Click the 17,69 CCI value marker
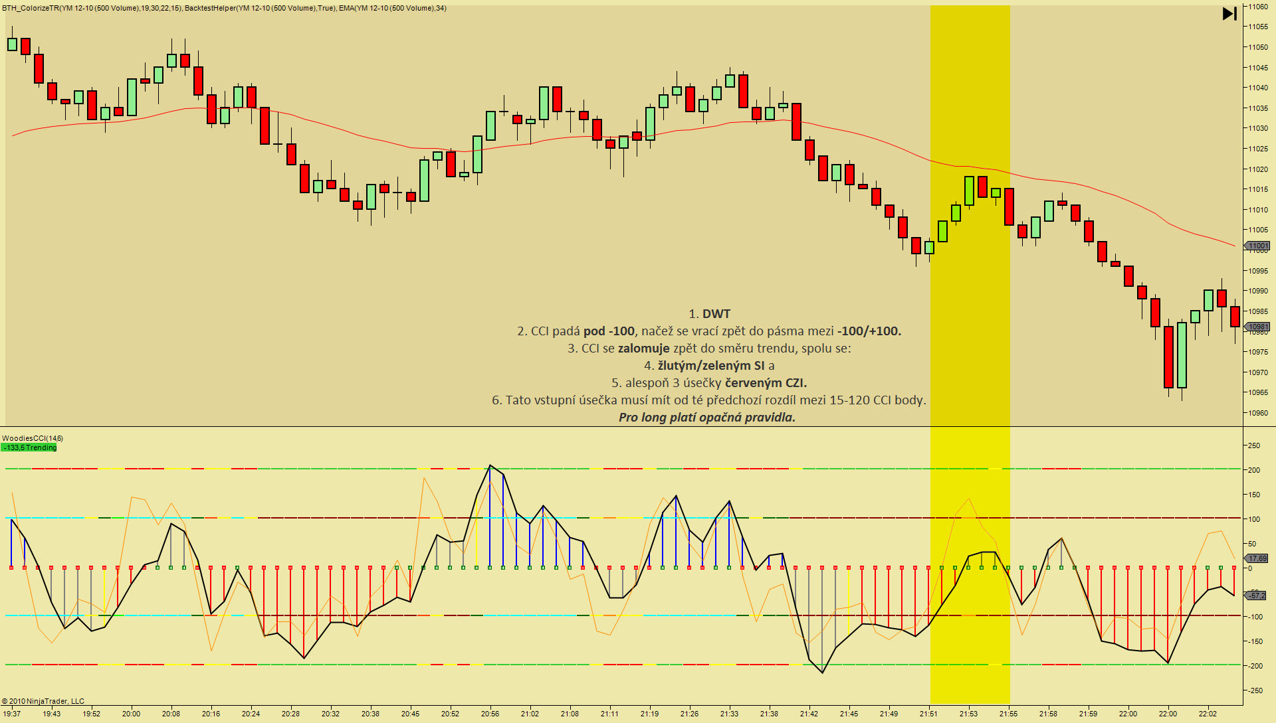The width and height of the screenshot is (1276, 723). (1257, 558)
